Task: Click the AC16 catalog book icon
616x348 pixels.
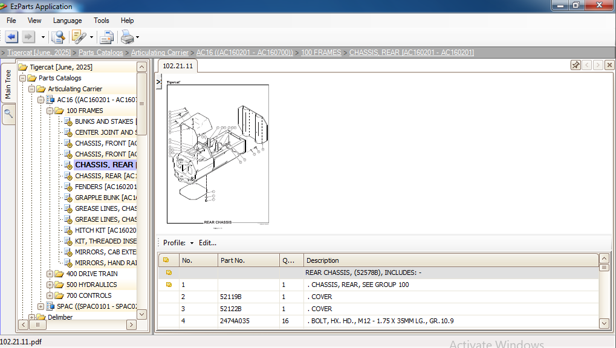Action: click(x=50, y=100)
